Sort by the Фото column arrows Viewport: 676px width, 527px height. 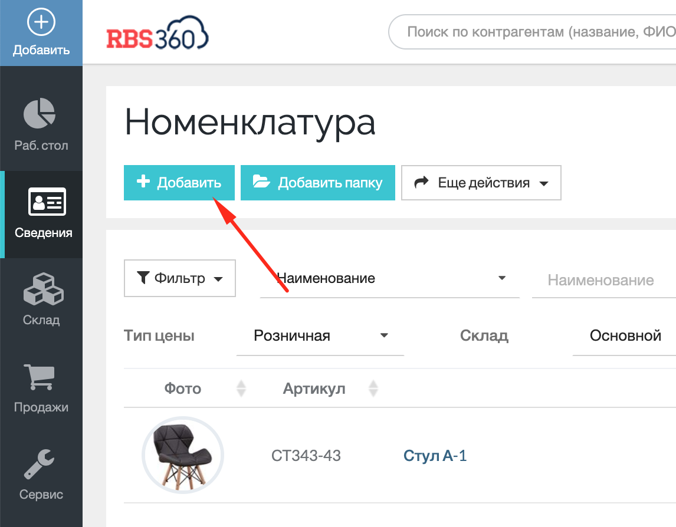[x=241, y=388]
